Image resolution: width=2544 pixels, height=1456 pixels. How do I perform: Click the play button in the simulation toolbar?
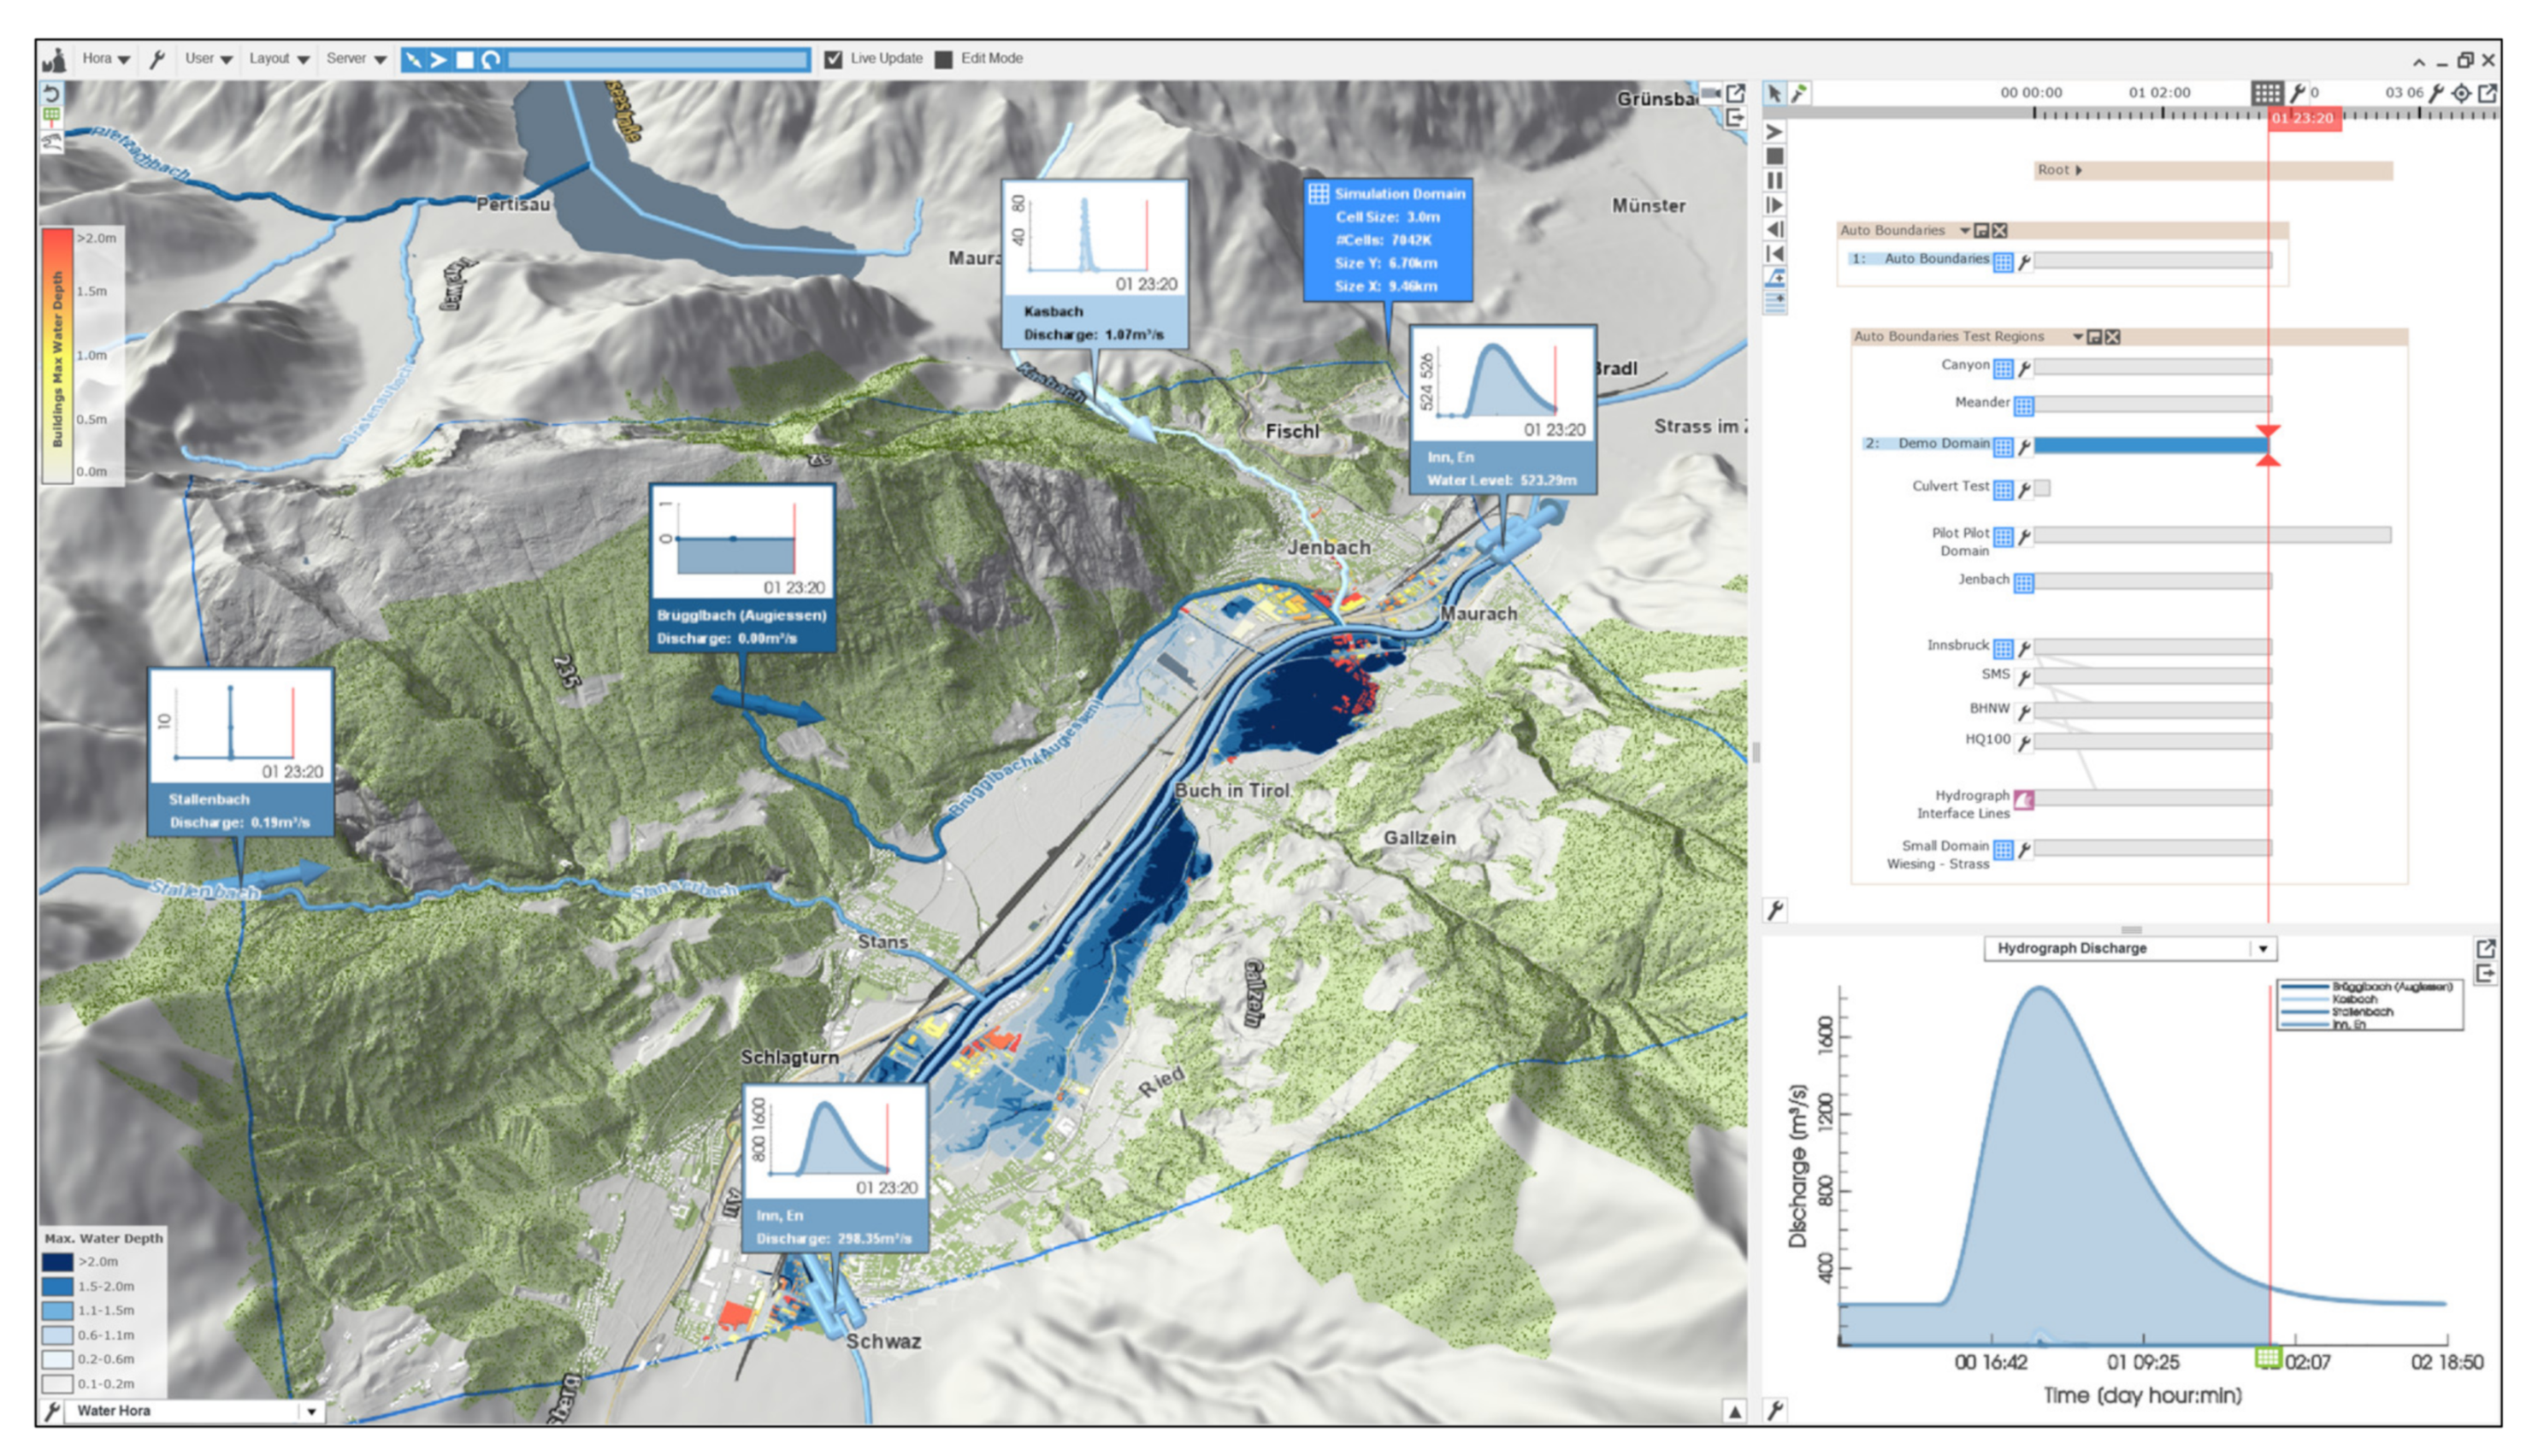(438, 60)
